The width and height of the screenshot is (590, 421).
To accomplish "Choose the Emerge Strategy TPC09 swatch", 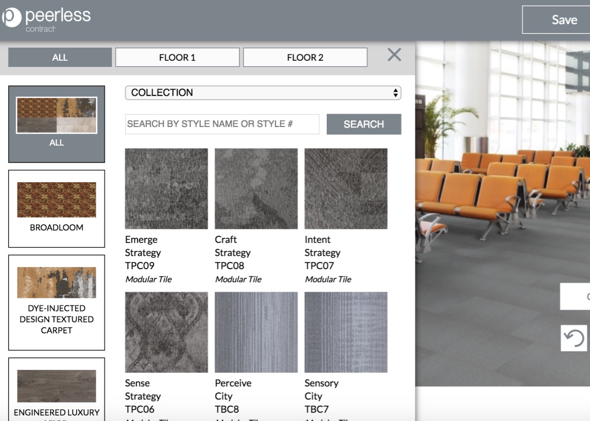I will [x=166, y=189].
